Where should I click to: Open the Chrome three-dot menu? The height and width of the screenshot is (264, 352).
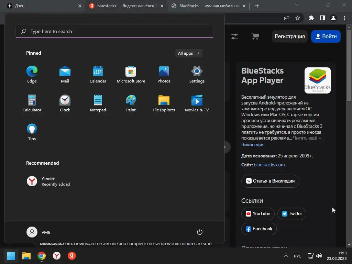pos(344,18)
